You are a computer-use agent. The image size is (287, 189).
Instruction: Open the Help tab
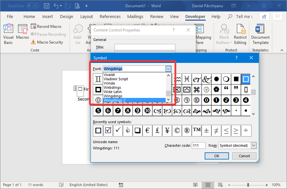(216, 16)
